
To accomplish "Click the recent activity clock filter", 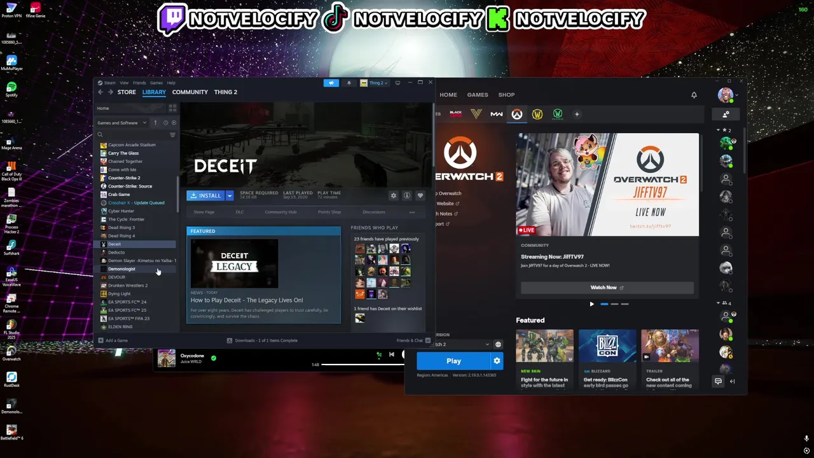I will coord(165,123).
